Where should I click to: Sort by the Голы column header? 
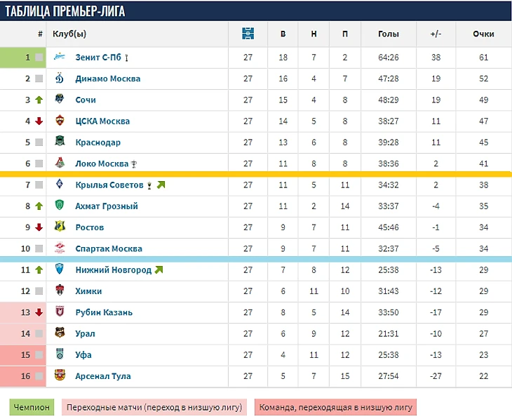[x=388, y=34]
